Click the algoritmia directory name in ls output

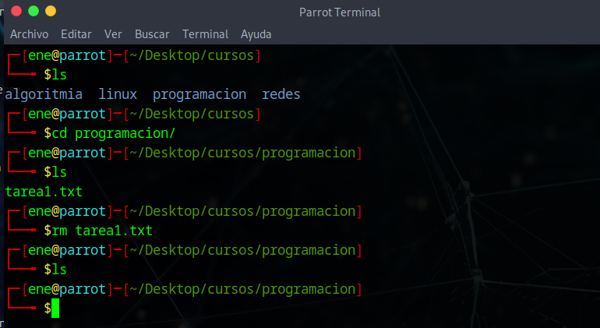click(44, 94)
